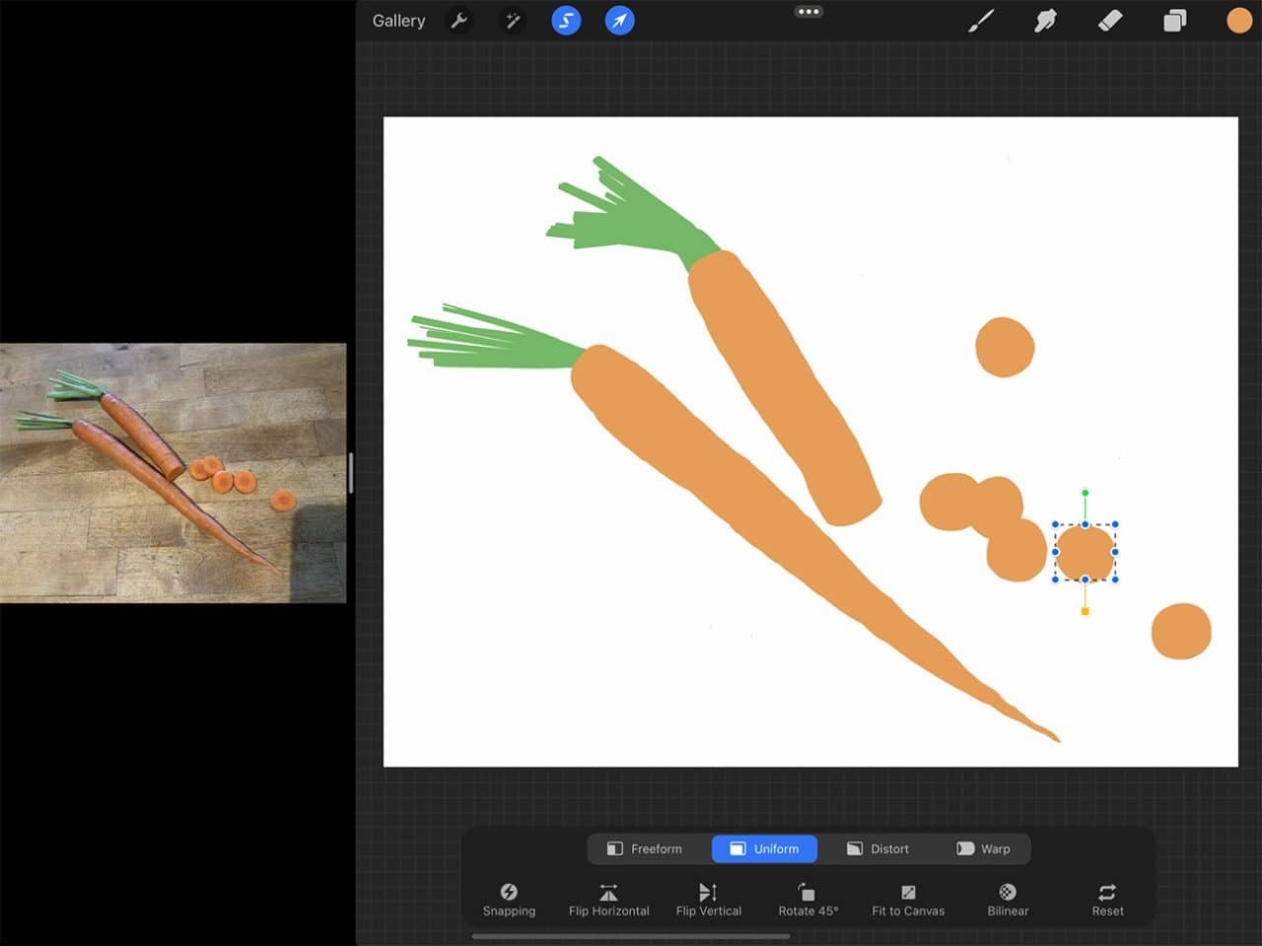Open the Actions wrench menu
The image size is (1262, 946).
[459, 20]
